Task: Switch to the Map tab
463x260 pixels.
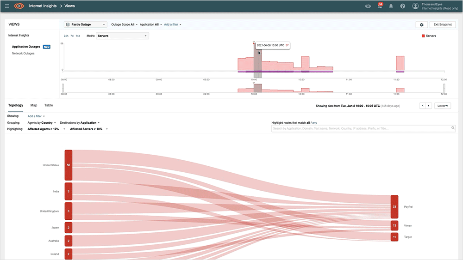Action: [x=34, y=105]
